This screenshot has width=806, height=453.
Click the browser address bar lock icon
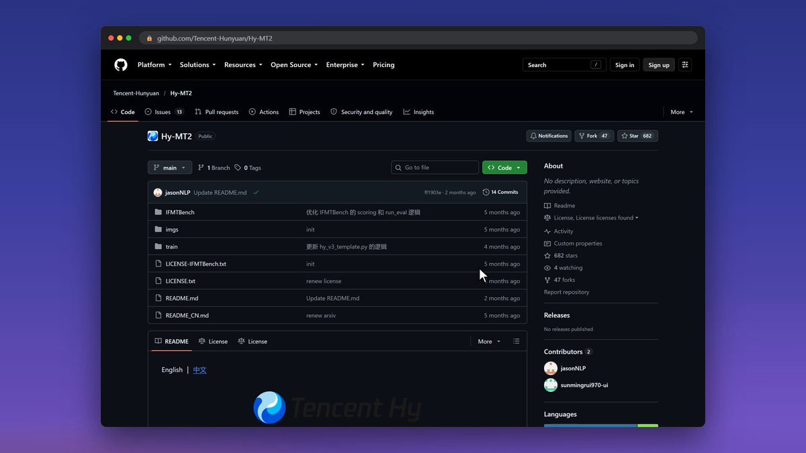click(149, 38)
